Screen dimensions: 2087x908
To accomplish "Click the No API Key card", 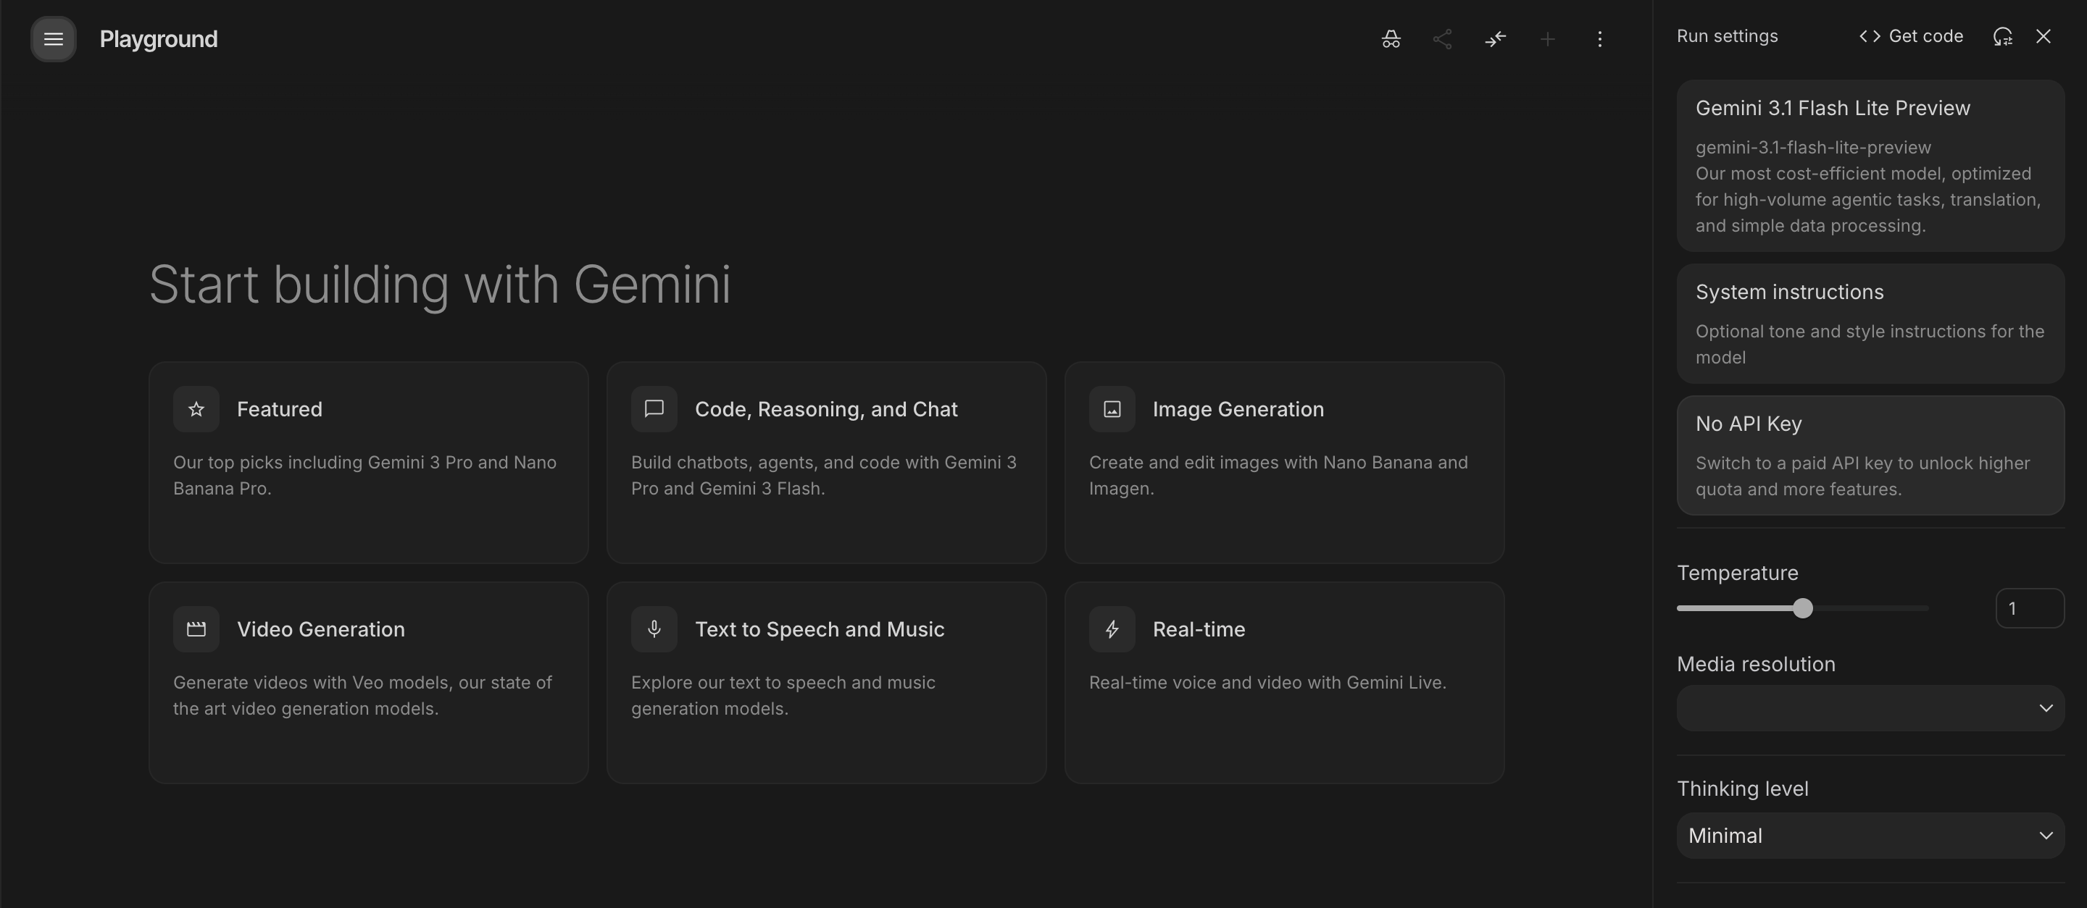I will click(x=1870, y=455).
